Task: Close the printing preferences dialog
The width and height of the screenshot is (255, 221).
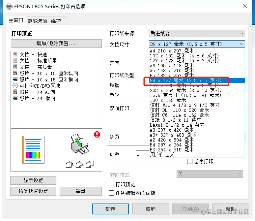Action: point(245,6)
